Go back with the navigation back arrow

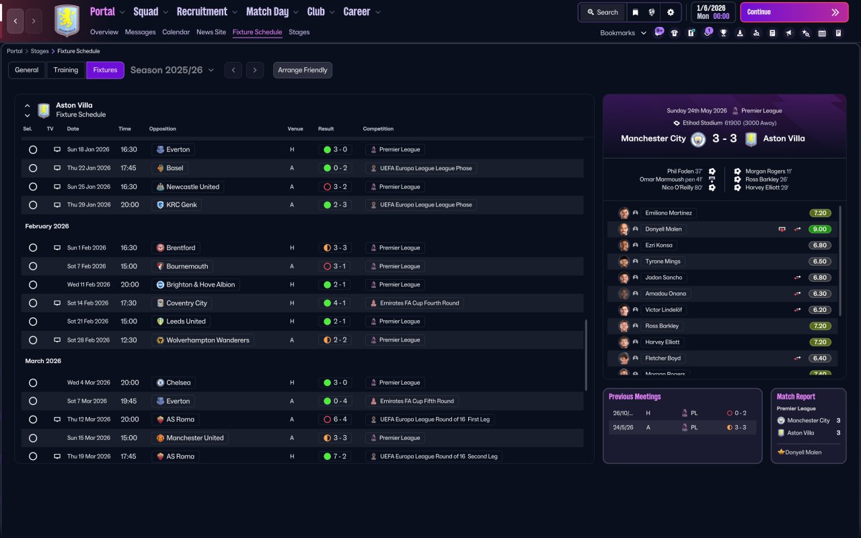pos(15,21)
